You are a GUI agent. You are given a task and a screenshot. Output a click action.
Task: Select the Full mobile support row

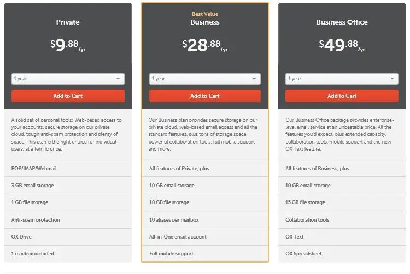(205, 254)
